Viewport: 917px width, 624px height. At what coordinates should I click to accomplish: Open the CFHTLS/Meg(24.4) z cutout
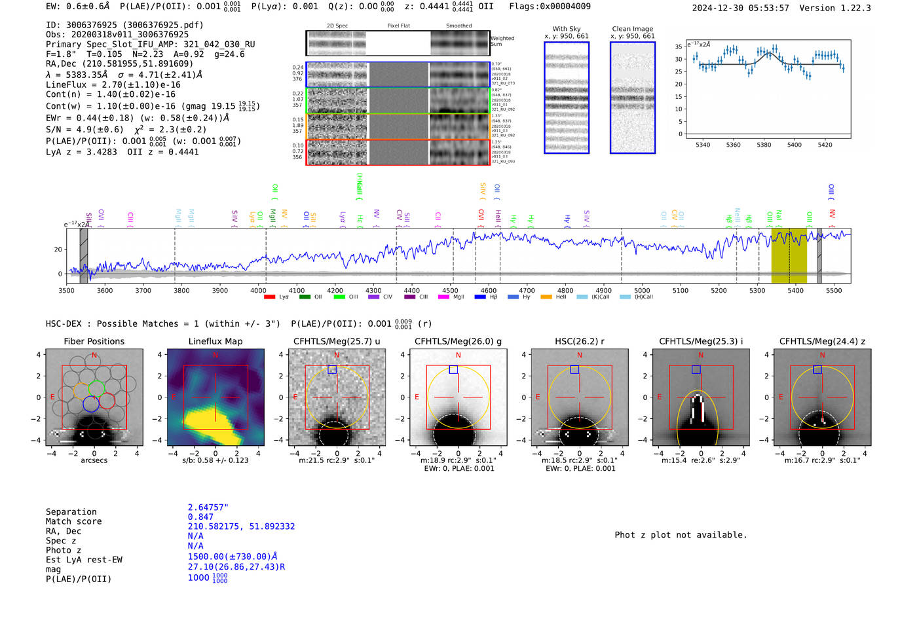(822, 397)
